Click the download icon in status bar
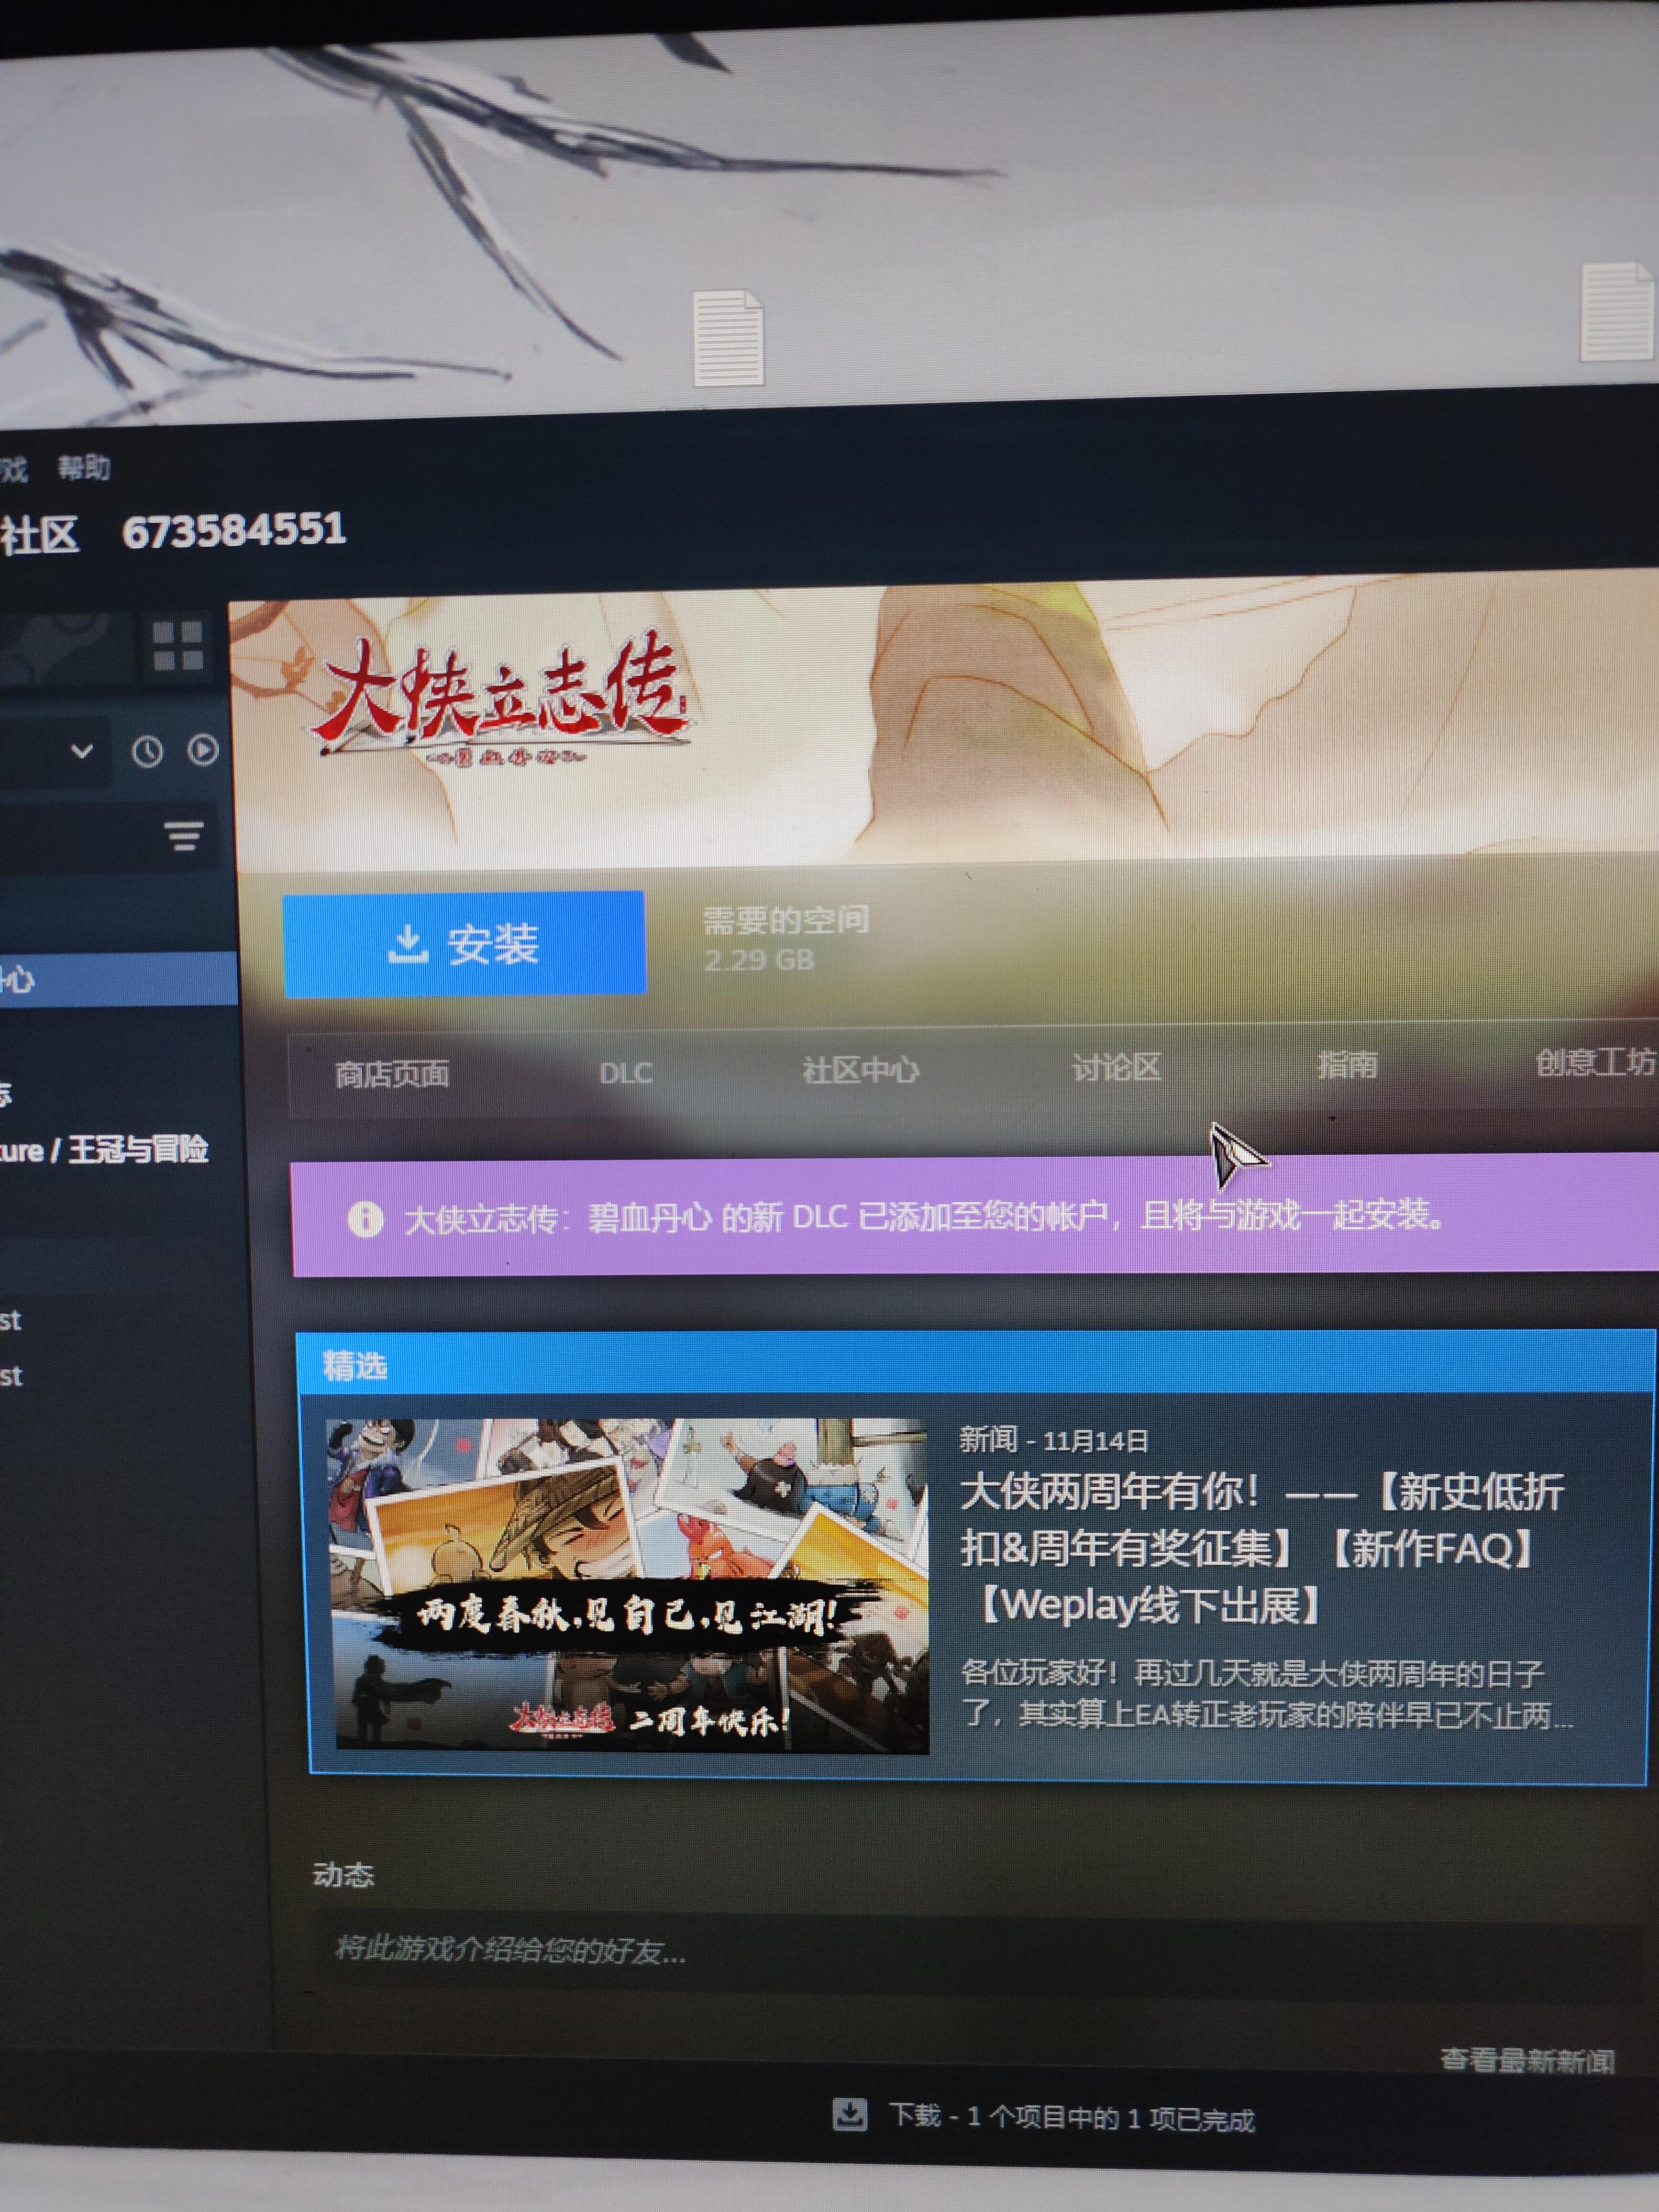This screenshot has width=1659, height=2212. pyautogui.click(x=849, y=2113)
